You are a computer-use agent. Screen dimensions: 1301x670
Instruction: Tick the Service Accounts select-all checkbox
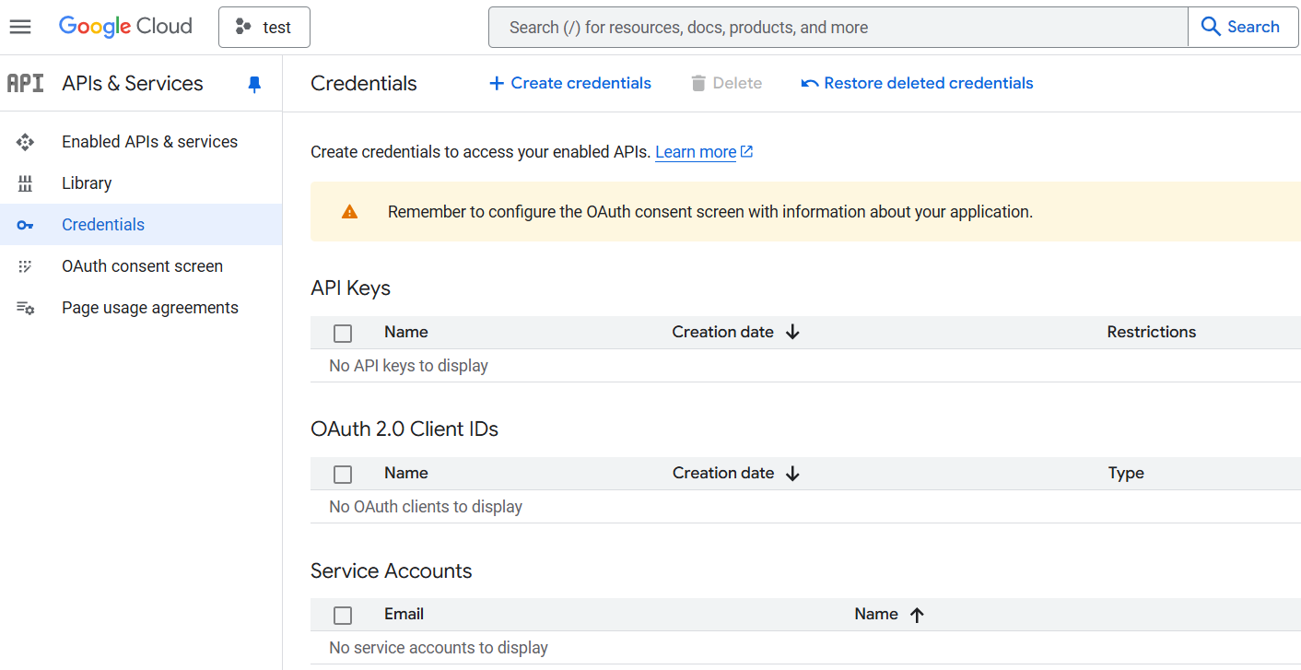tap(343, 616)
